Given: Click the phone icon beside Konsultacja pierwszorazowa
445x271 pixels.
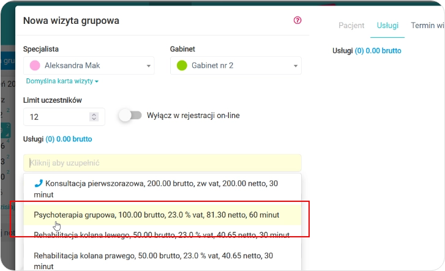Looking at the screenshot, I should click(x=39, y=183).
